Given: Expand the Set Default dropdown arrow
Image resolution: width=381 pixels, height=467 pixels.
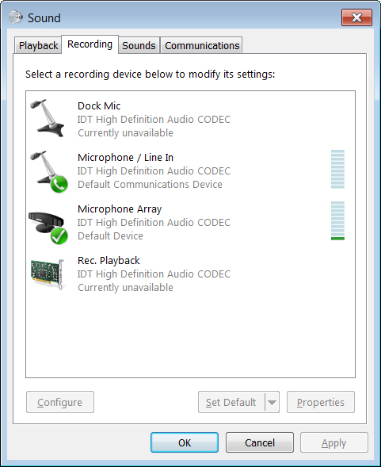Looking at the screenshot, I should click(272, 402).
